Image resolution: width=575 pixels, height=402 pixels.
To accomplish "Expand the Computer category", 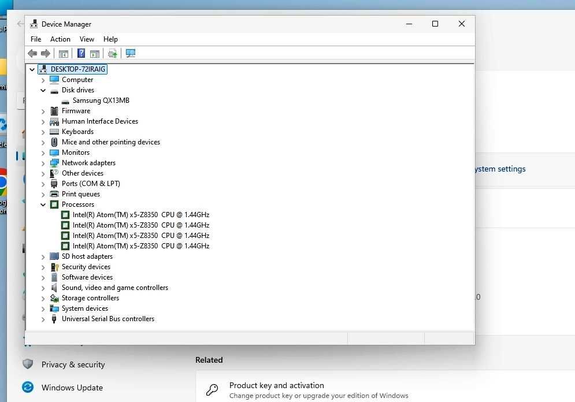I will click(x=43, y=80).
